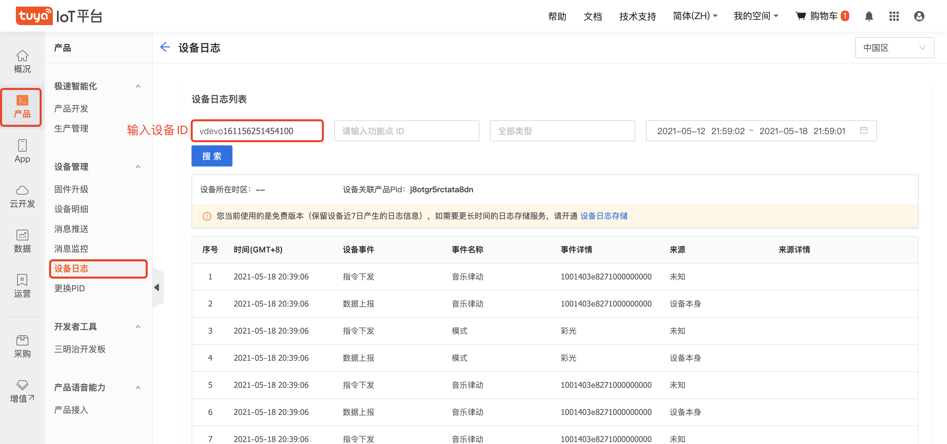Go to 产品接入 in side menu

point(71,410)
